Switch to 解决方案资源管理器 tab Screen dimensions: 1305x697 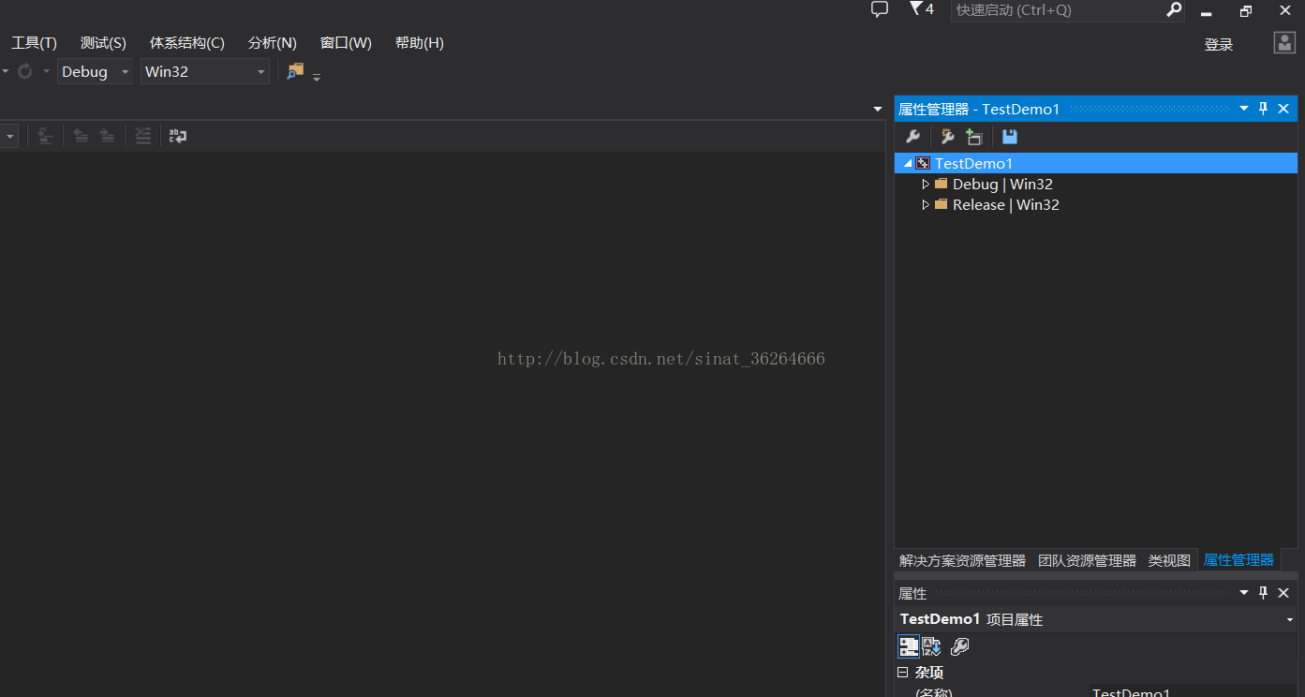pyautogui.click(x=962, y=560)
